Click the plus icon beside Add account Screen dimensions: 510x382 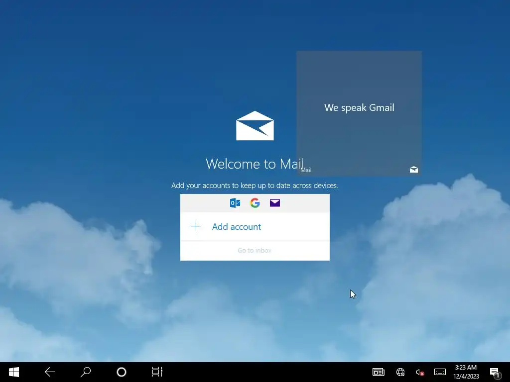(x=196, y=226)
